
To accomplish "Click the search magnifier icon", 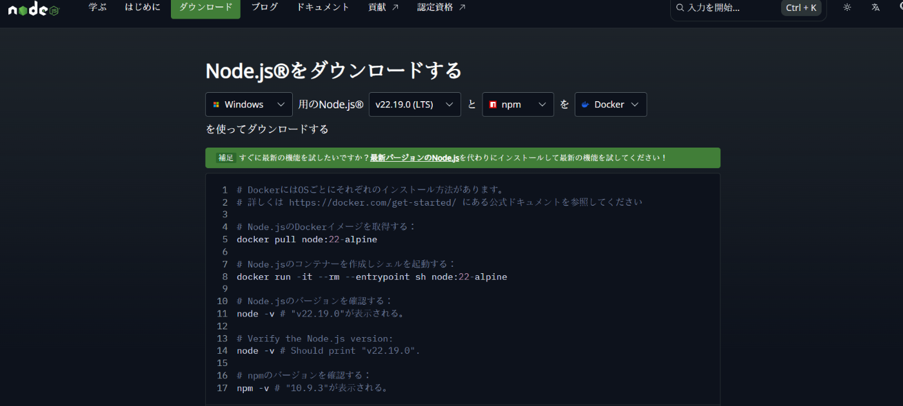I will 680,8.
